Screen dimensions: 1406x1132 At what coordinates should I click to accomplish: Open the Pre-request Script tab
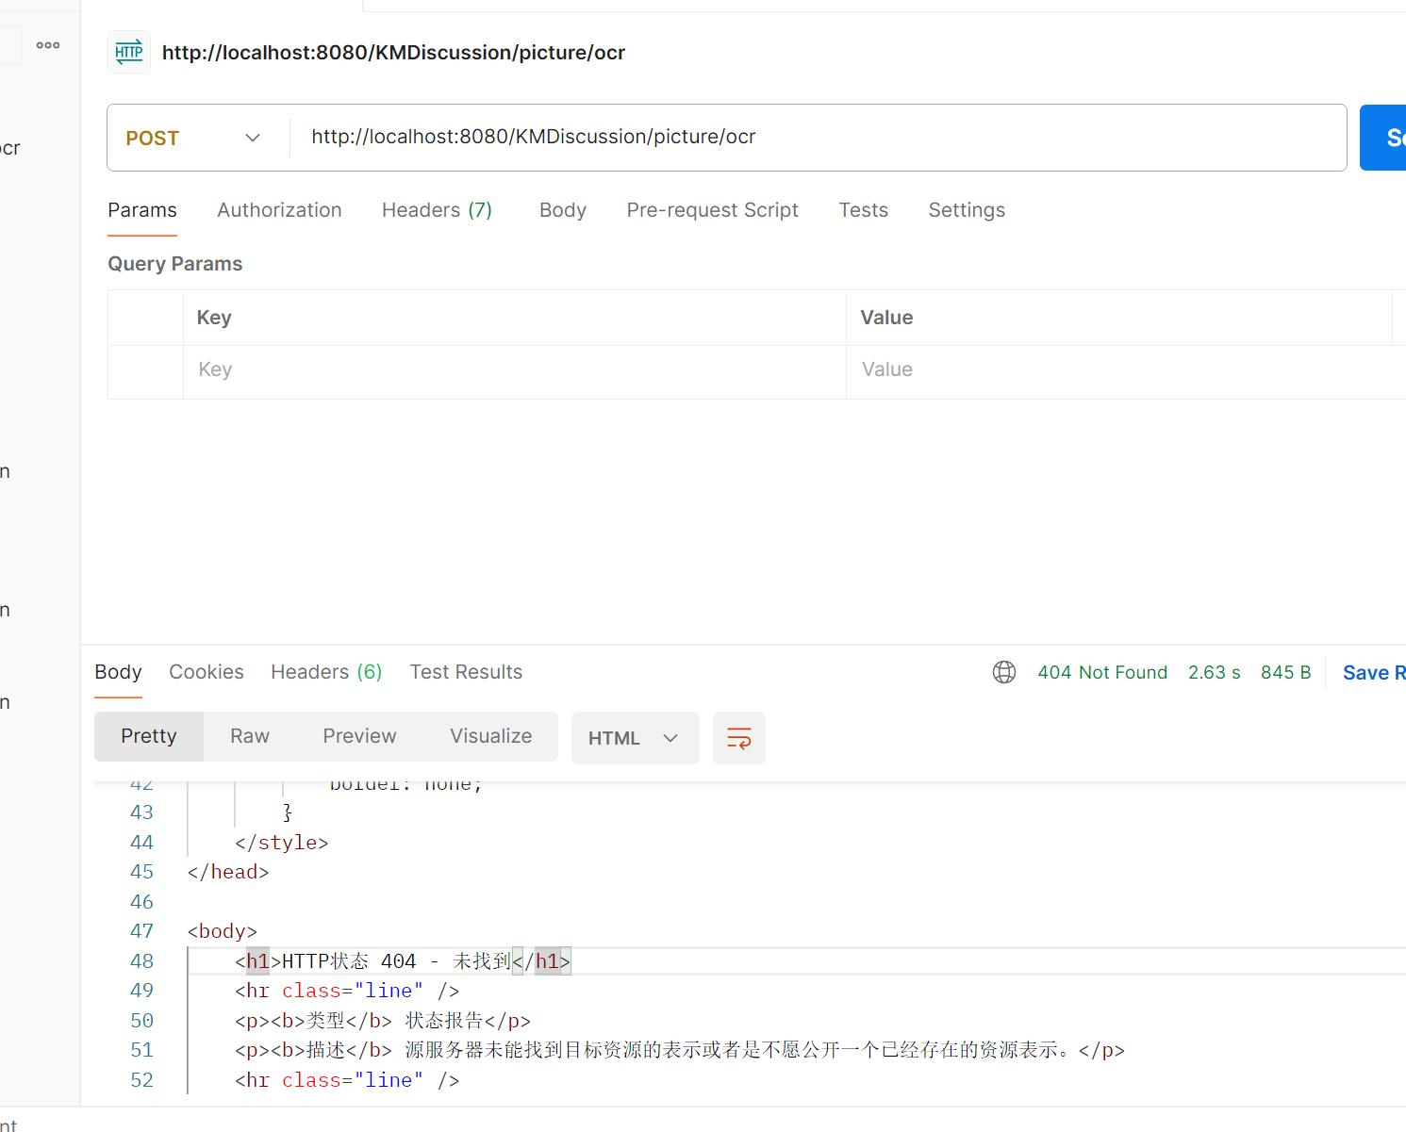[x=712, y=210]
